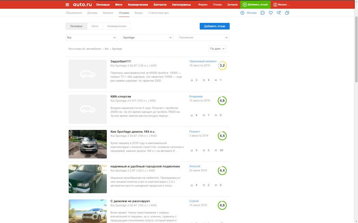Open Дилерам menu item
The image size is (358, 223).
(x=232, y=4)
